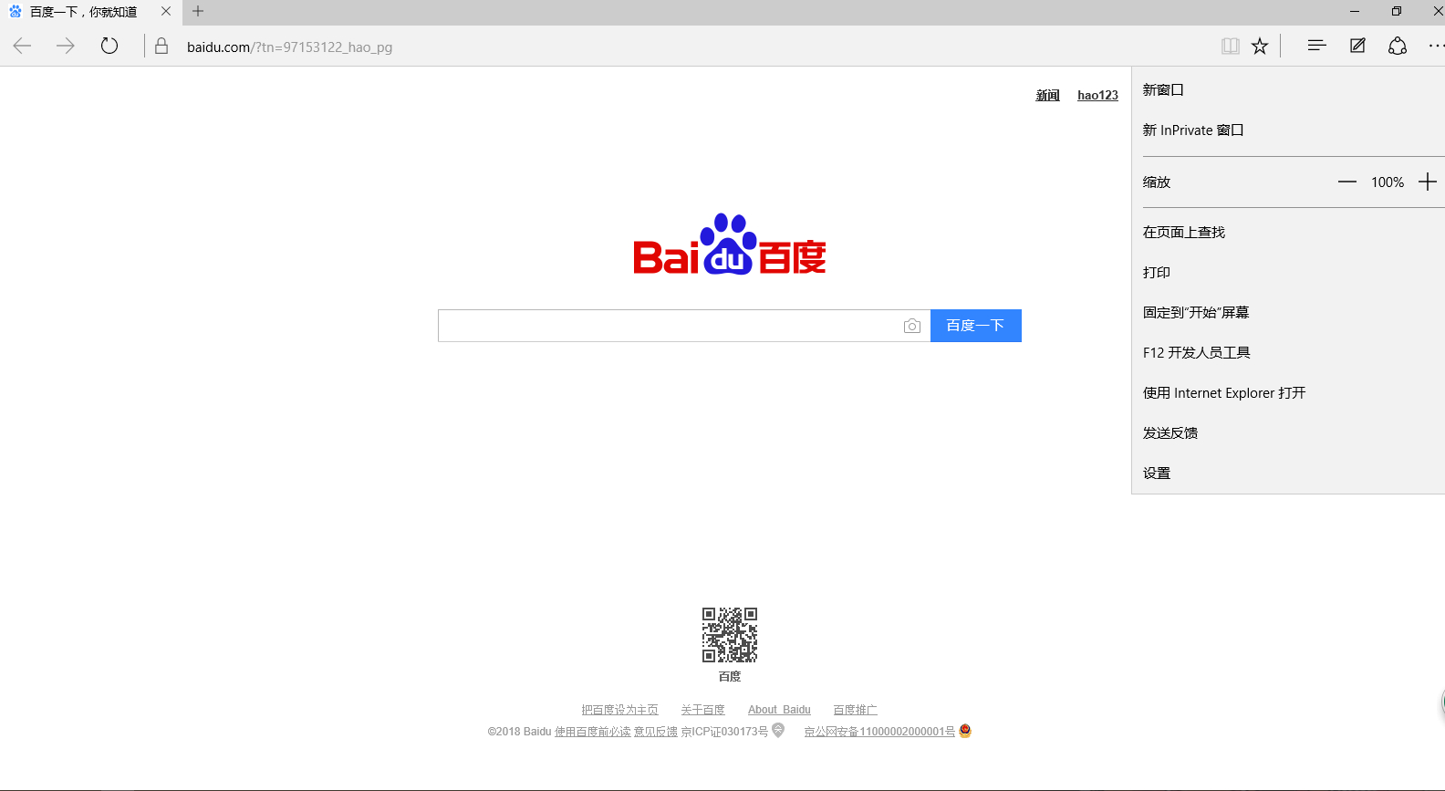Image resolution: width=1445 pixels, height=791 pixels.
Task: Make a web note
Action: [x=1357, y=46]
